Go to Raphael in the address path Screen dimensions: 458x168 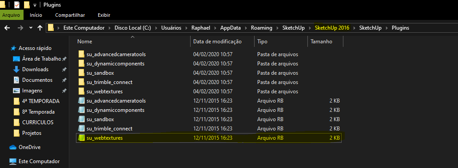coord(201,28)
